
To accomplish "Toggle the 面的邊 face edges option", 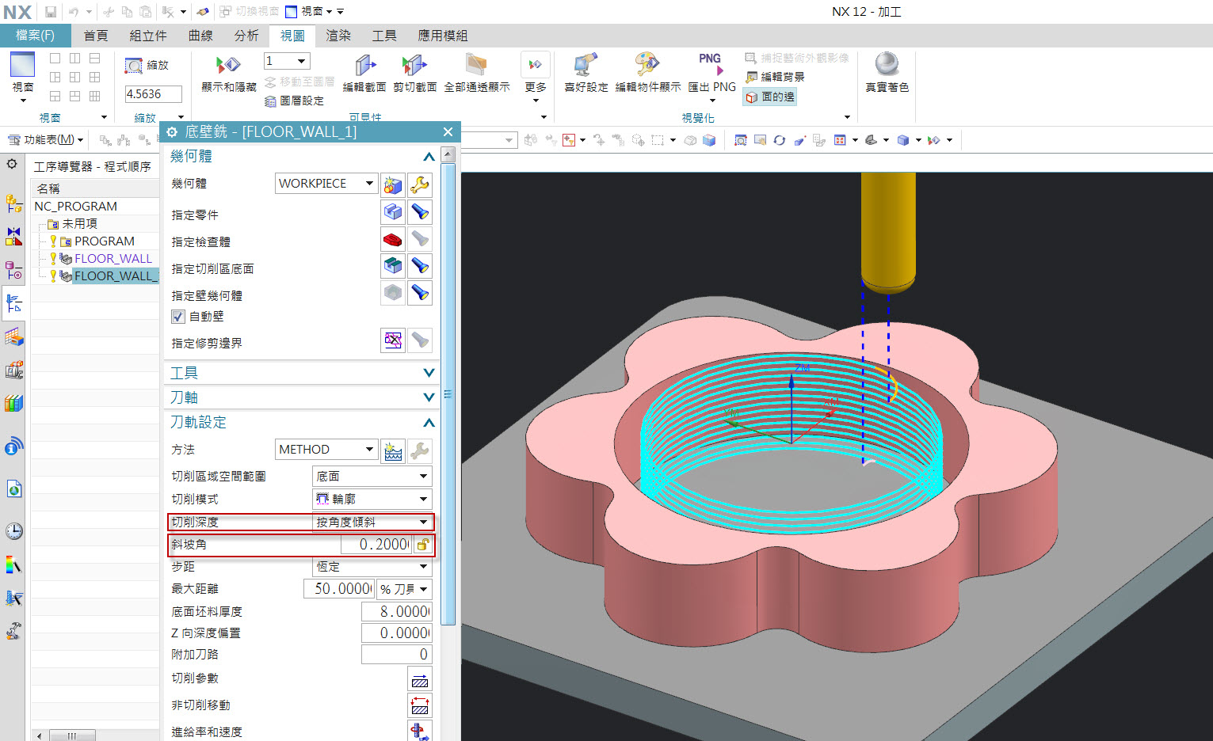I will pyautogui.click(x=769, y=97).
